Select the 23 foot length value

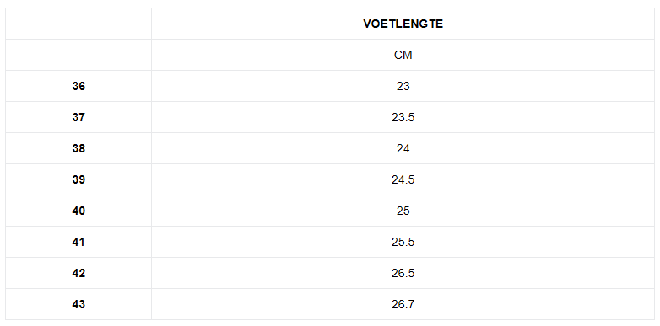(x=403, y=86)
